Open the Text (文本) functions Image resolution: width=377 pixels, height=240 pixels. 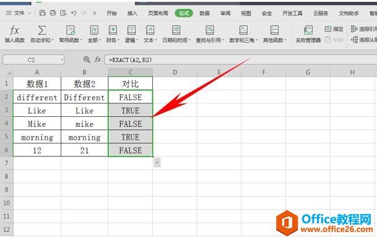[x=150, y=34]
